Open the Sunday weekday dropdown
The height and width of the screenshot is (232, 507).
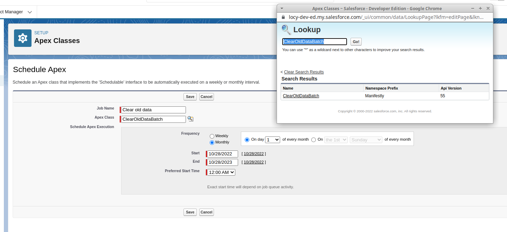tap(366, 140)
